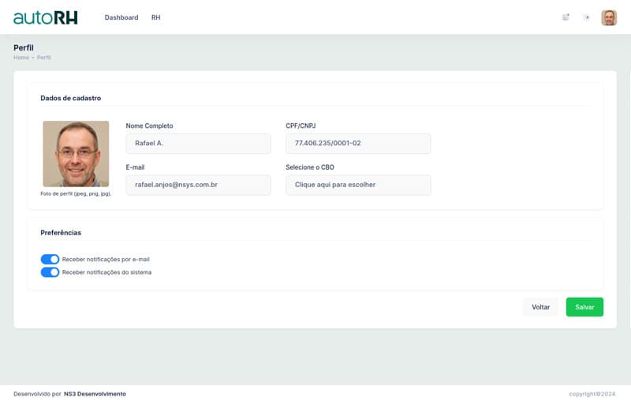Viewport: 631px width, 401px height.
Task: Open the Selecione o CBO dropdown
Action: (358, 185)
